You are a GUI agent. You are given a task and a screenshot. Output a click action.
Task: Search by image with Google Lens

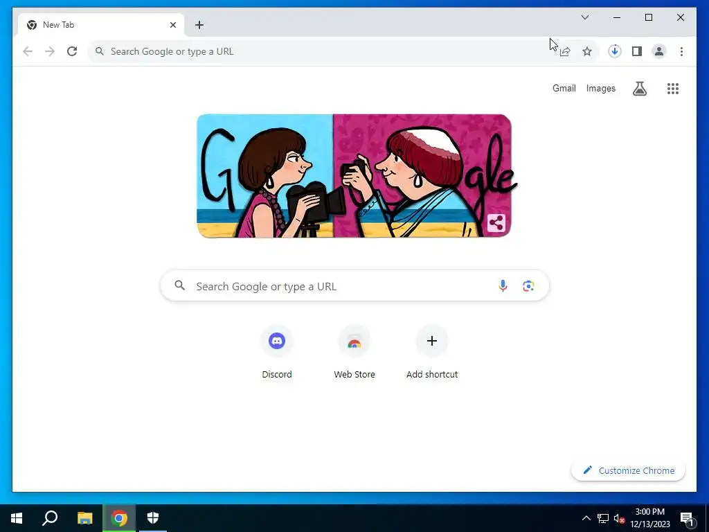(528, 285)
